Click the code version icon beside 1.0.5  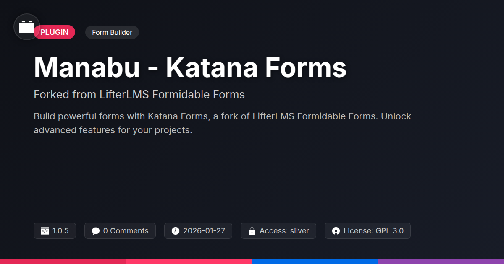click(x=45, y=231)
